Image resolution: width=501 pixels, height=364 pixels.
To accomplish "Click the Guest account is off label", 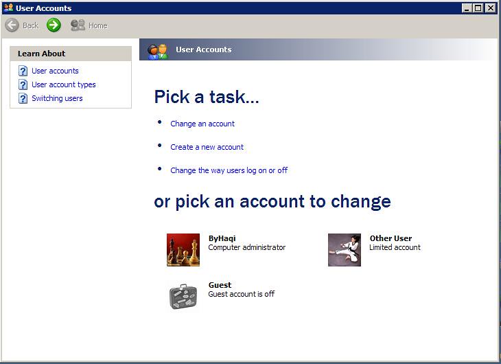I will point(241,294).
